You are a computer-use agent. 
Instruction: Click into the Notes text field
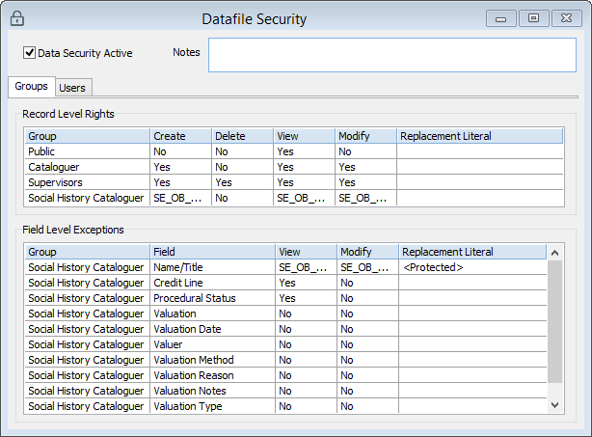point(392,55)
